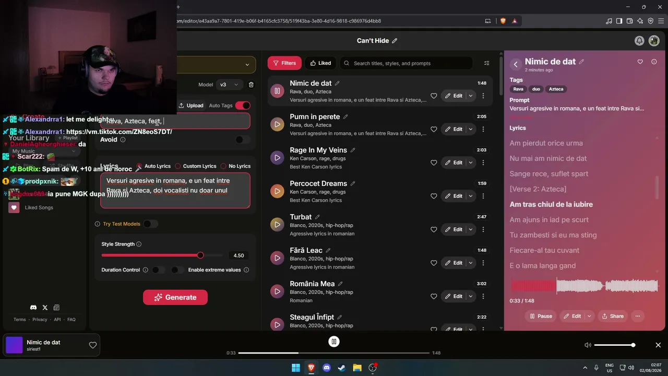The image size is (668, 376).
Task: Pause the Nimic de dat track in list
Action: 277,91
